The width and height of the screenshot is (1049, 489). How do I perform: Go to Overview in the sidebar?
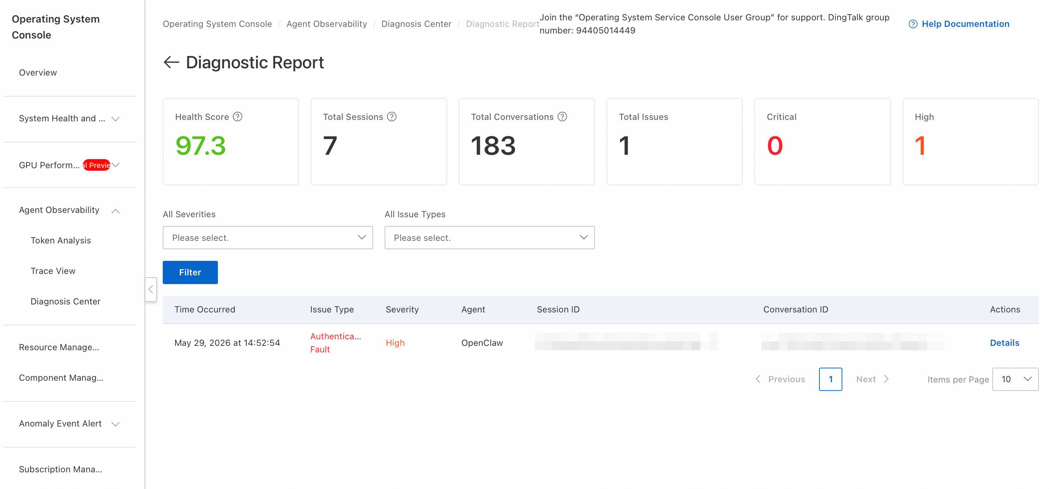point(38,72)
